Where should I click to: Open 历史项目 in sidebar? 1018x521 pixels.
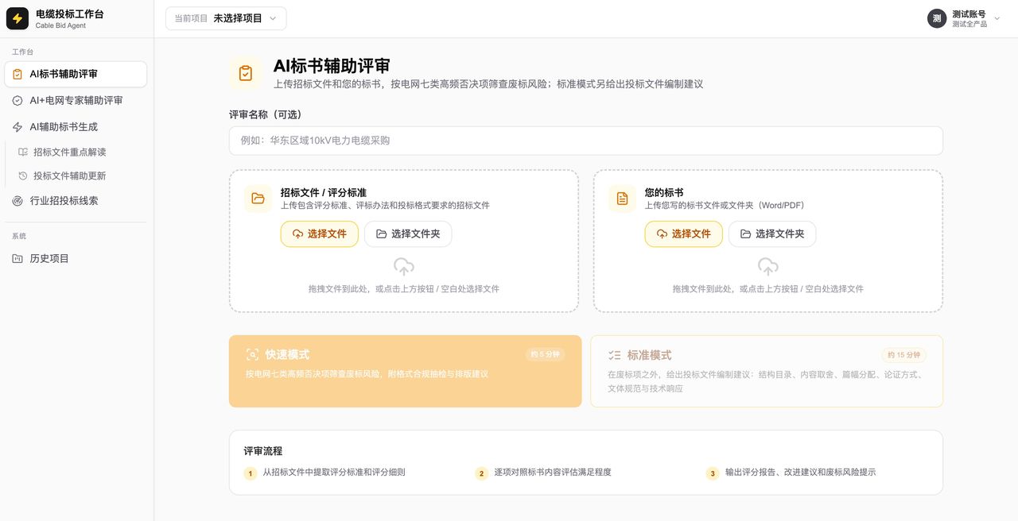(76, 258)
